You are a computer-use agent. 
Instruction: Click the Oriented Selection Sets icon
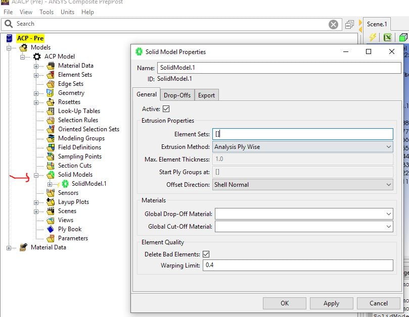click(51, 129)
